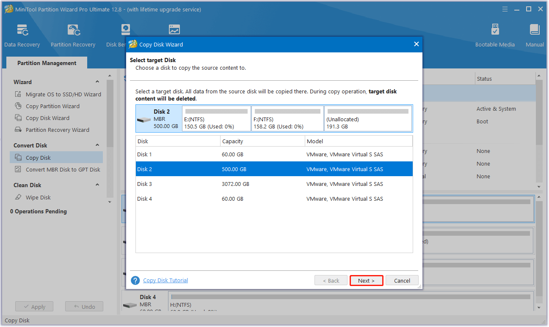
Task: Open the hamburger menu in title bar
Action: click(505, 9)
